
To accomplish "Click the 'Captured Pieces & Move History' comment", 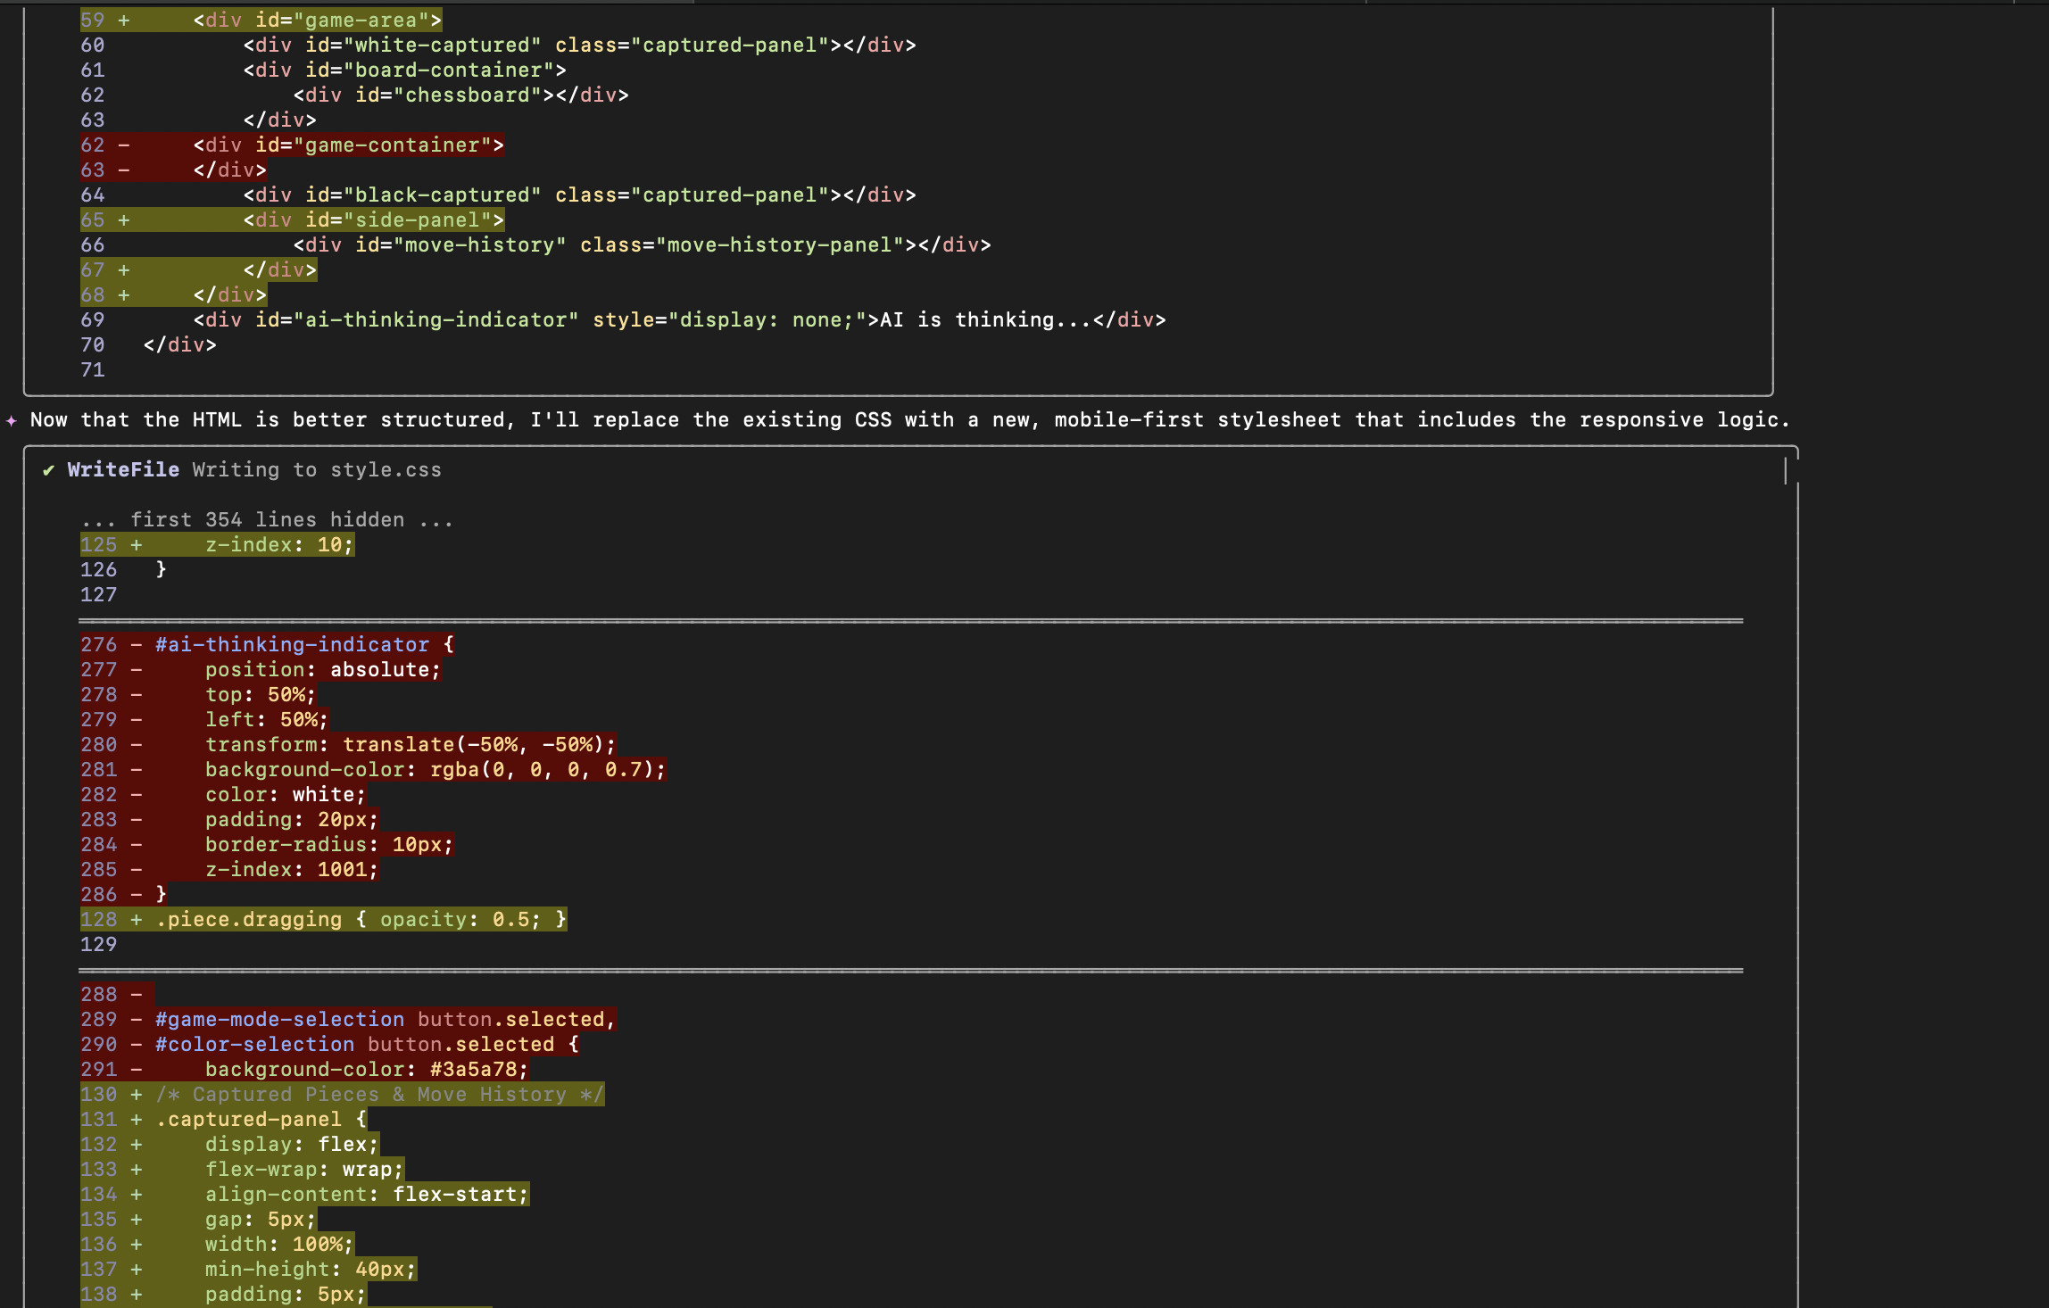I will click(x=379, y=1095).
